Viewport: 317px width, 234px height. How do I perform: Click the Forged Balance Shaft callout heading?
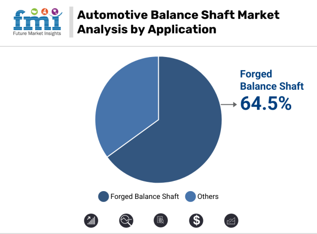pyautogui.click(x=272, y=80)
